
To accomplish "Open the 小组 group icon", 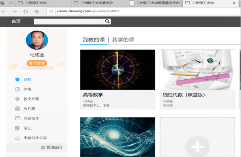I will pos(17,89).
